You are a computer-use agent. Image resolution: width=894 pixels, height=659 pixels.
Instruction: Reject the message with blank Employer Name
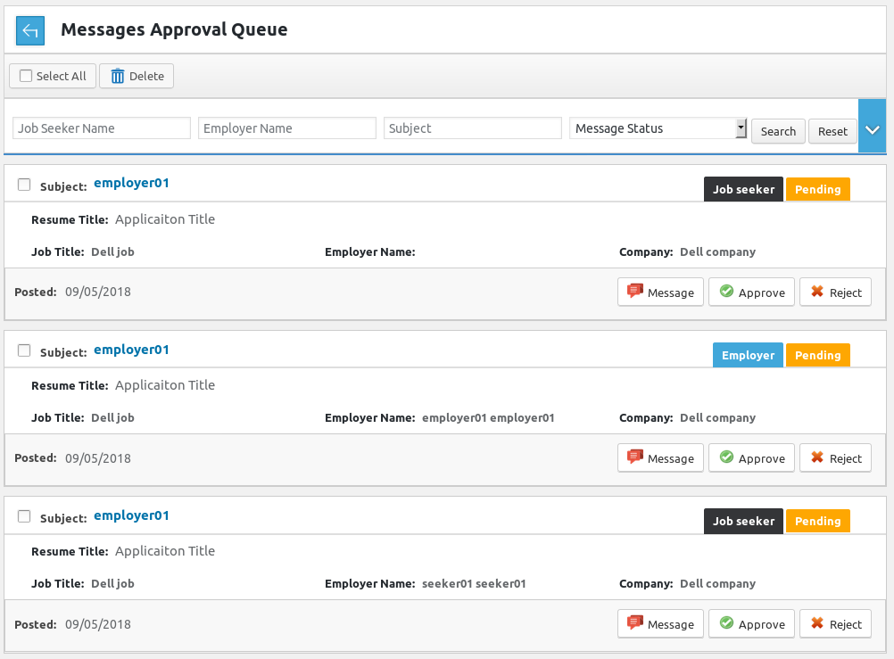pos(835,292)
